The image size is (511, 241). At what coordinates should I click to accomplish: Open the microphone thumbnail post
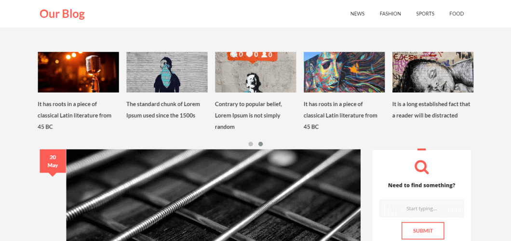coord(78,72)
